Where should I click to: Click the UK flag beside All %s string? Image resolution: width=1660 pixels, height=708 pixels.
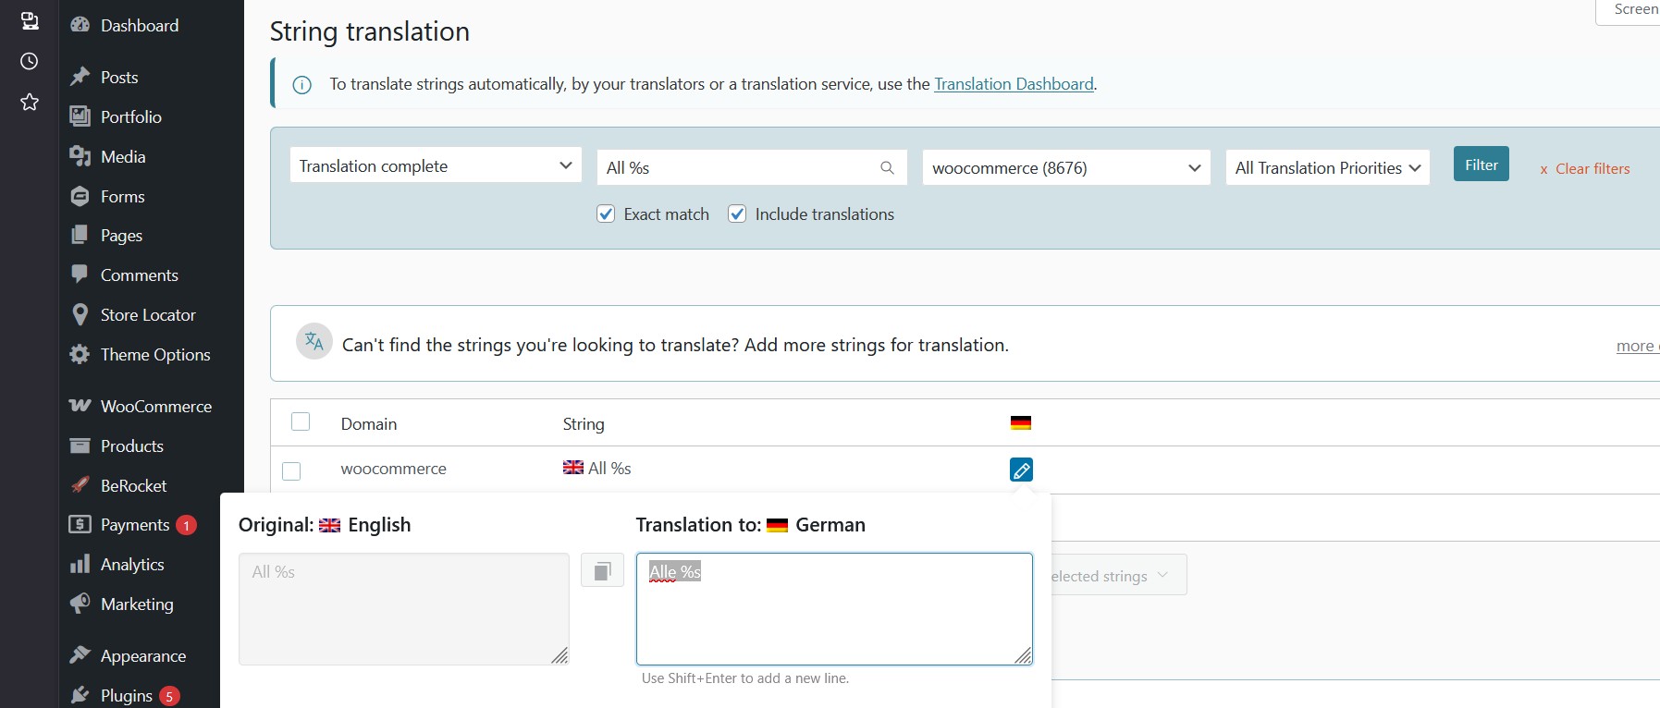tap(573, 468)
